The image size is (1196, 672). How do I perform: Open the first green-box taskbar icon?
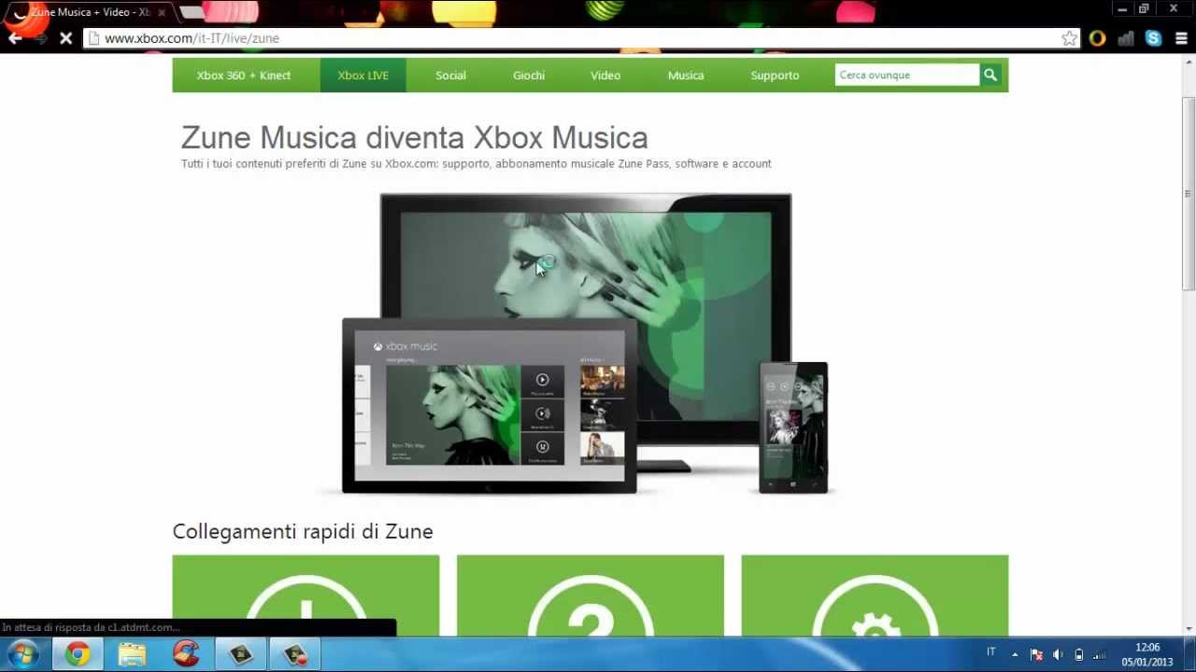[x=241, y=654]
